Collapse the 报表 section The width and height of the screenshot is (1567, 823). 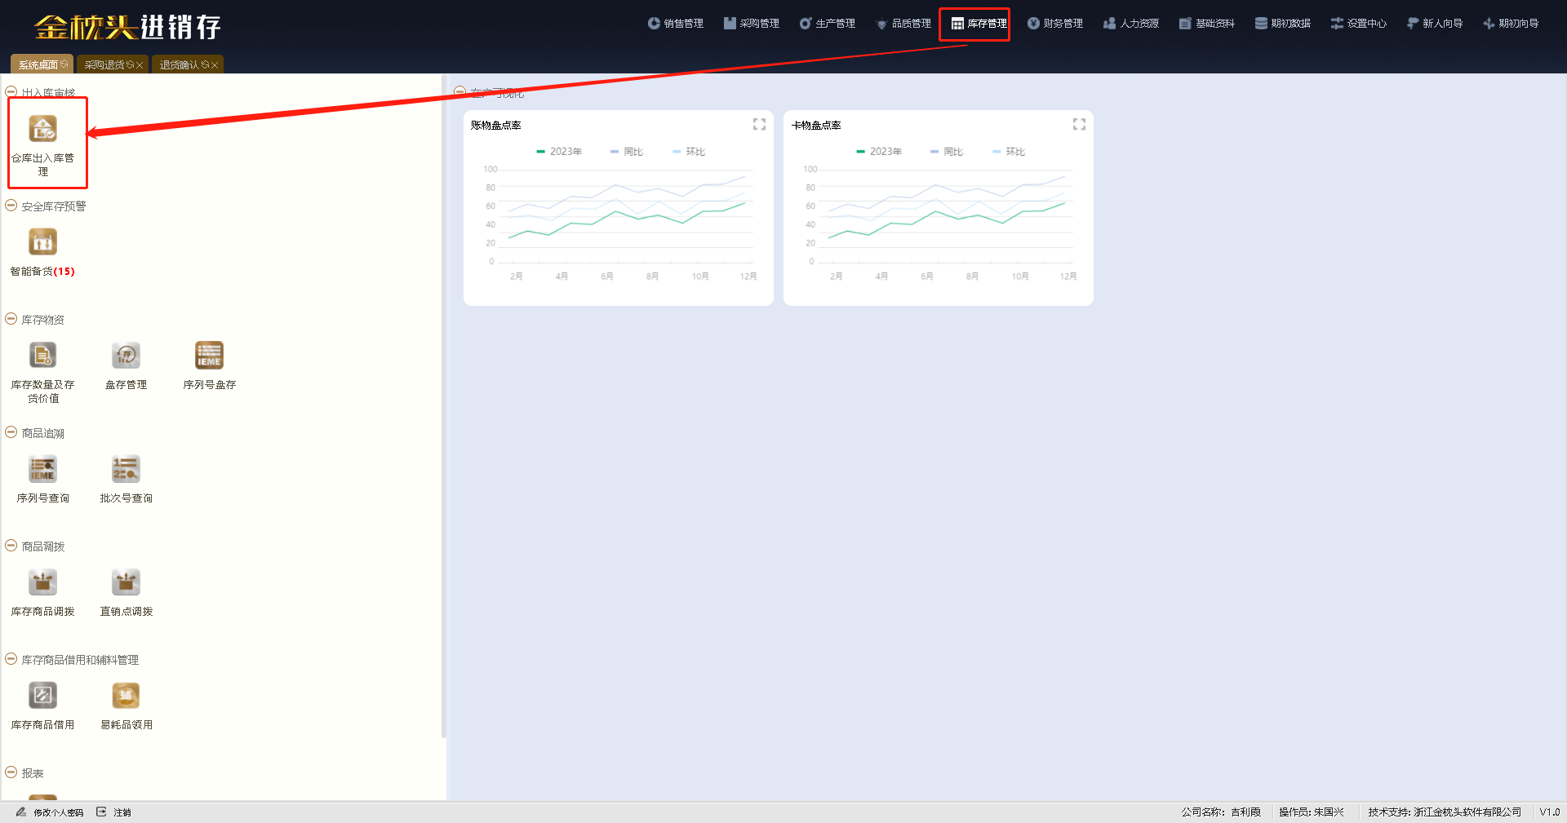point(11,772)
